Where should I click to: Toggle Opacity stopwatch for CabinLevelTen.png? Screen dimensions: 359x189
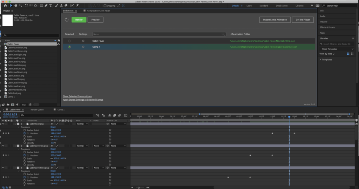(x=25, y=165)
